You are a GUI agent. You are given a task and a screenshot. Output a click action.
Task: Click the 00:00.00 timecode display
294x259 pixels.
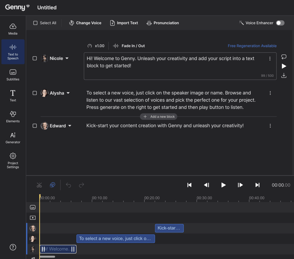pyautogui.click(x=281, y=185)
